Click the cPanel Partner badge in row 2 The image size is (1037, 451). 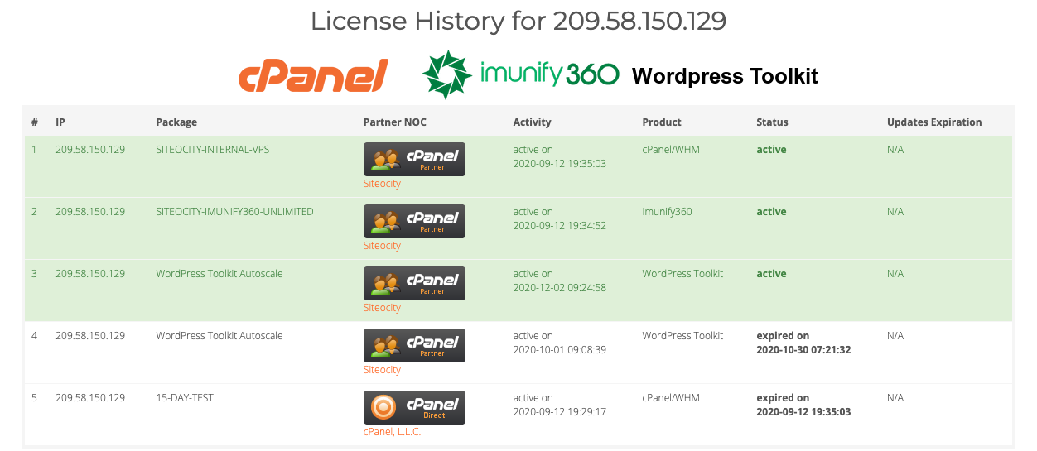pos(414,221)
